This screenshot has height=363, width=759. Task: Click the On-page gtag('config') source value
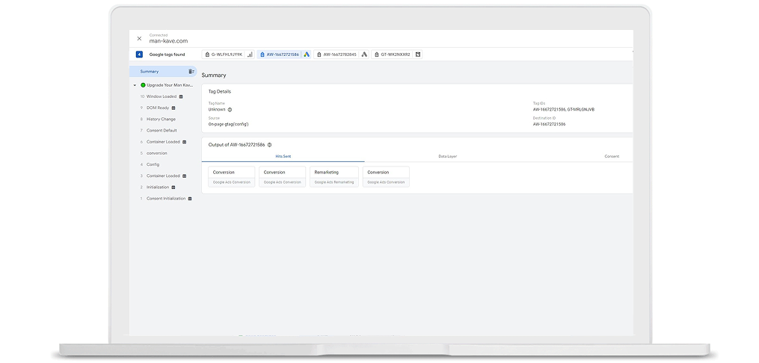tap(229, 124)
